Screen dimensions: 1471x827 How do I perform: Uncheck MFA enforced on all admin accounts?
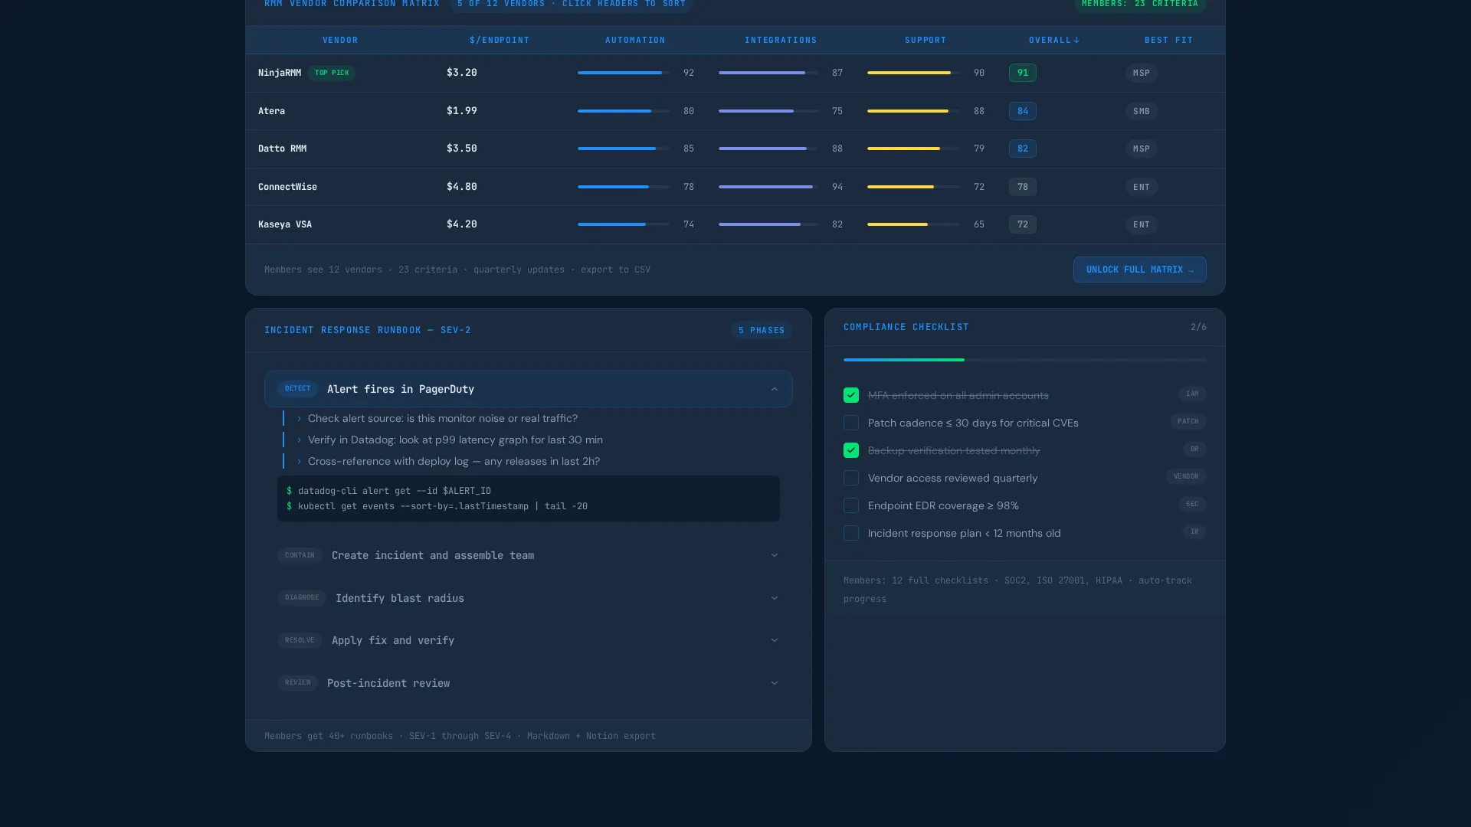(851, 395)
